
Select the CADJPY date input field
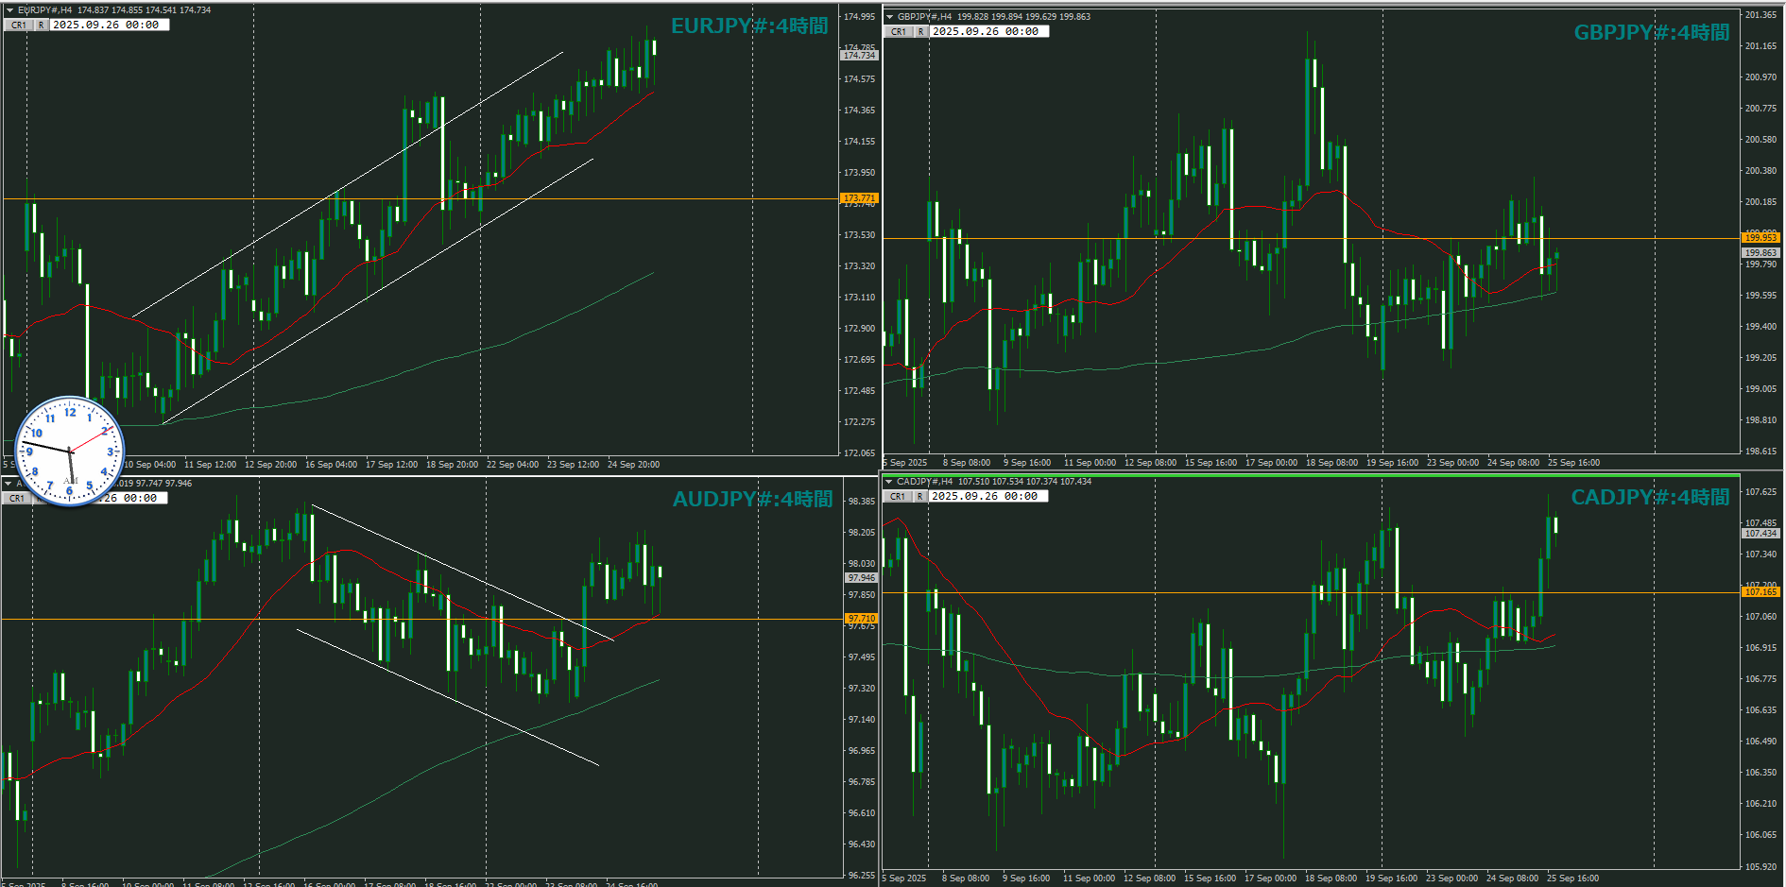987,497
